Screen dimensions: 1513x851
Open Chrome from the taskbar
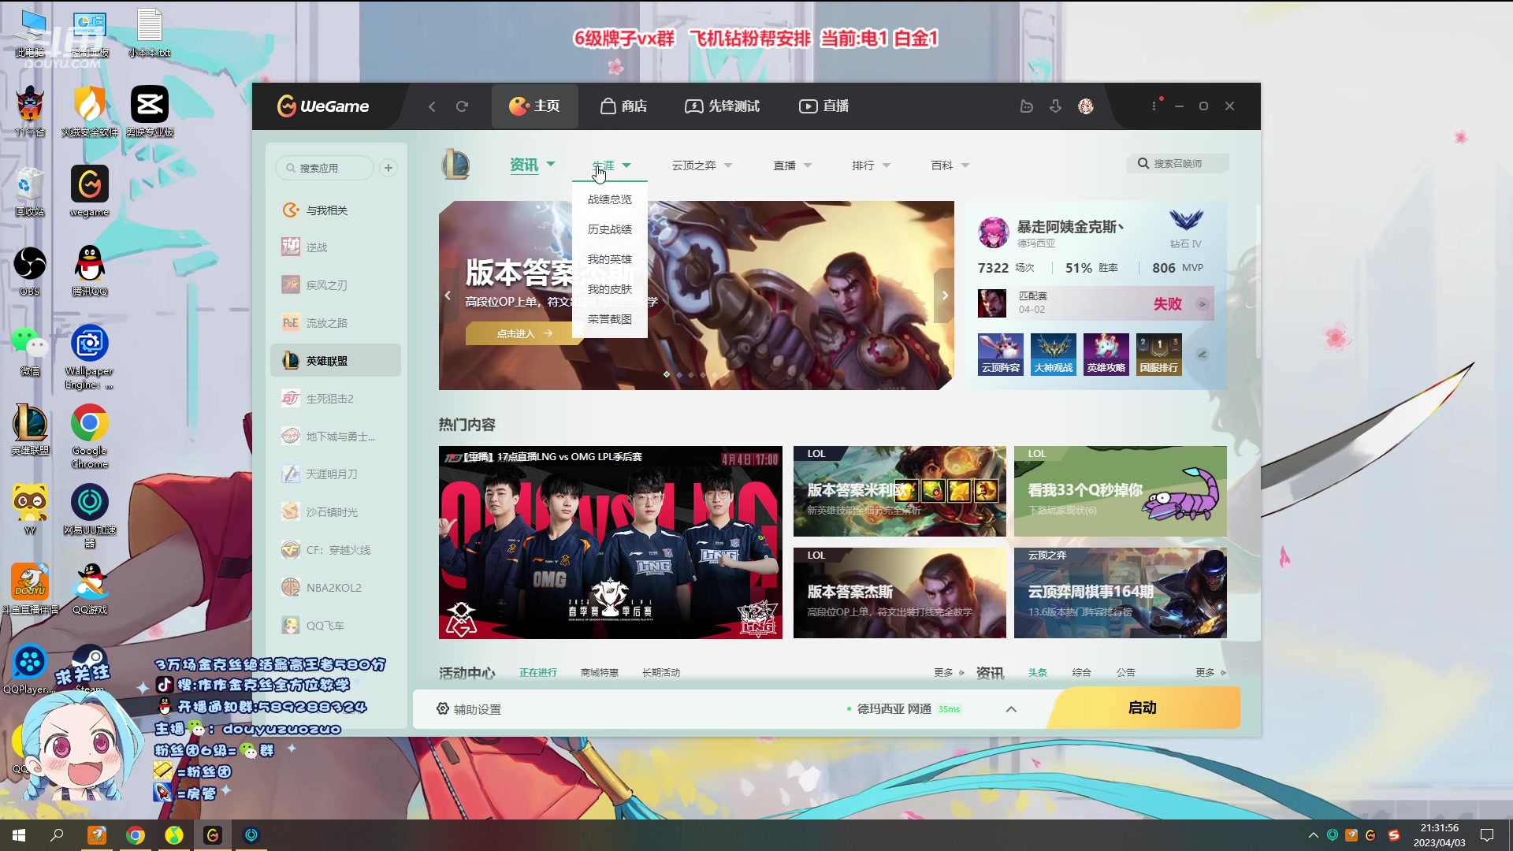pos(136,835)
